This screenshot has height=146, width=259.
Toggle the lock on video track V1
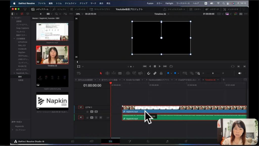pyautogui.click(x=88, y=111)
